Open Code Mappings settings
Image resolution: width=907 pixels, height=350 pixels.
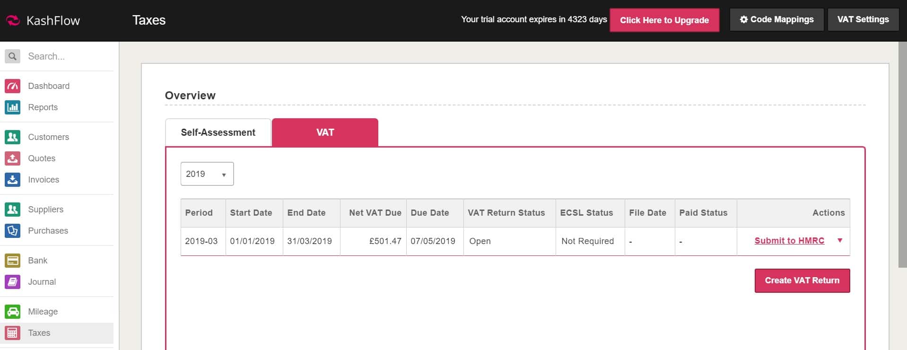pyautogui.click(x=776, y=20)
